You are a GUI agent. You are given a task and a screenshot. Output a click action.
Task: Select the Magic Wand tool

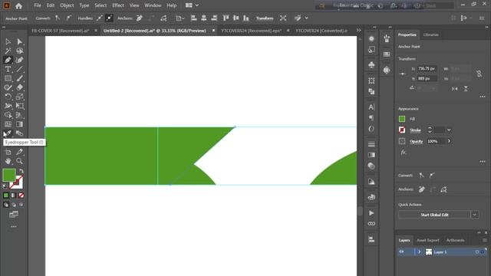tap(8, 51)
